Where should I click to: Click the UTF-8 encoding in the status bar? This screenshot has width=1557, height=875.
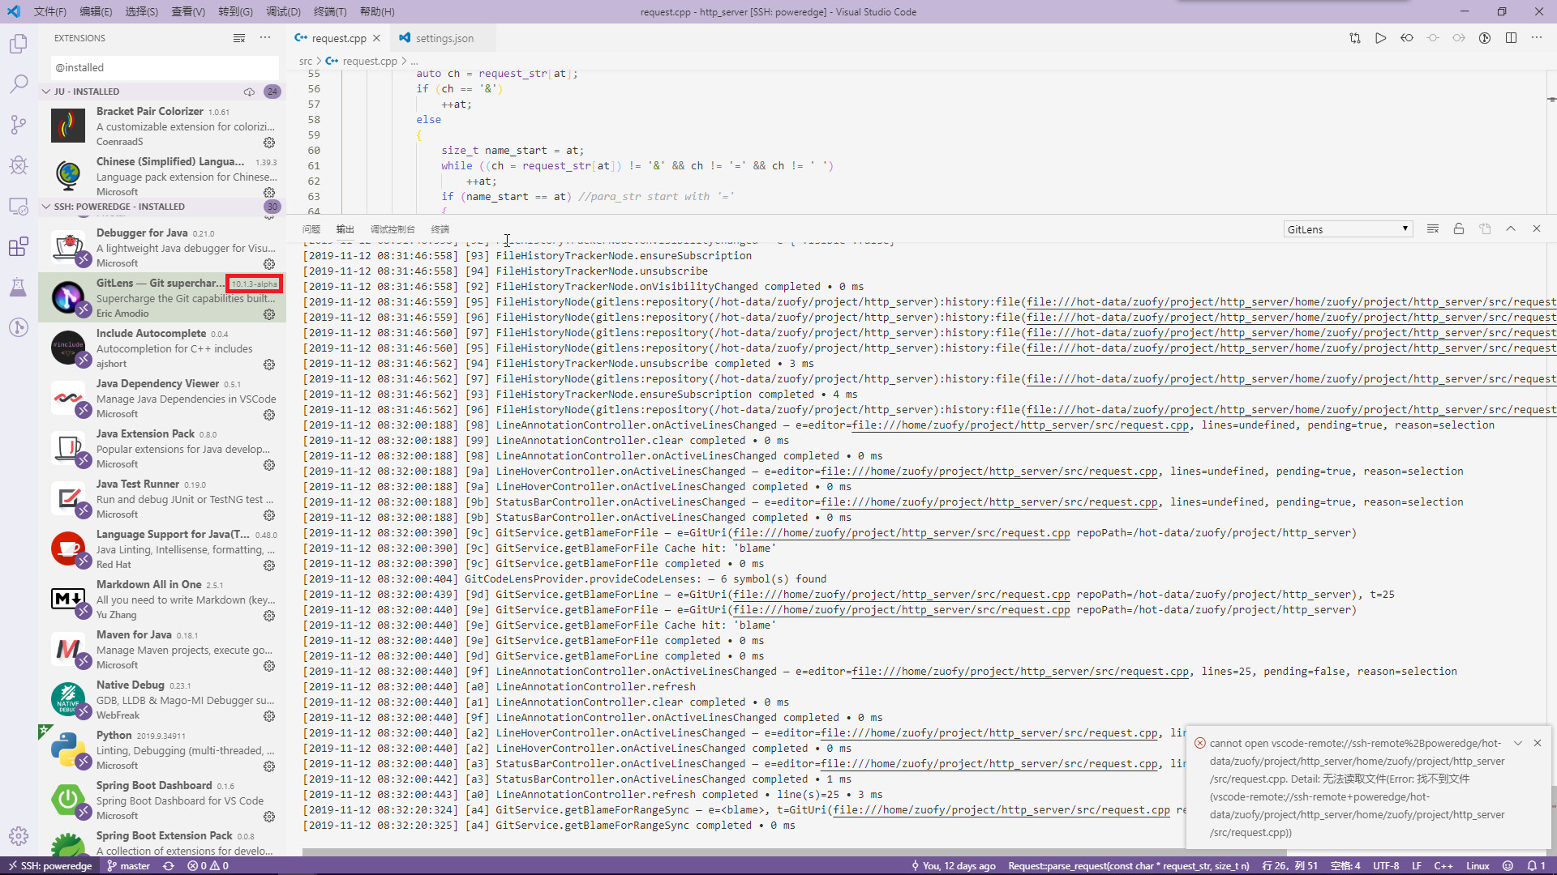tap(1386, 865)
